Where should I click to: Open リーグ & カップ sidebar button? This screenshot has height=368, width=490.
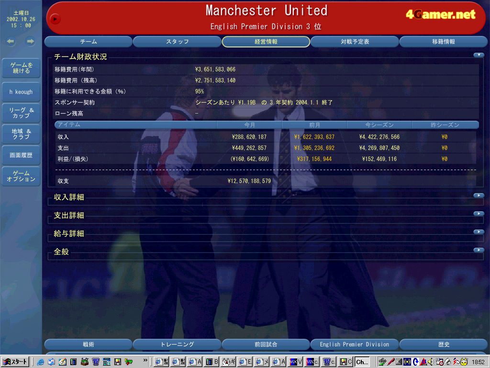(21, 113)
